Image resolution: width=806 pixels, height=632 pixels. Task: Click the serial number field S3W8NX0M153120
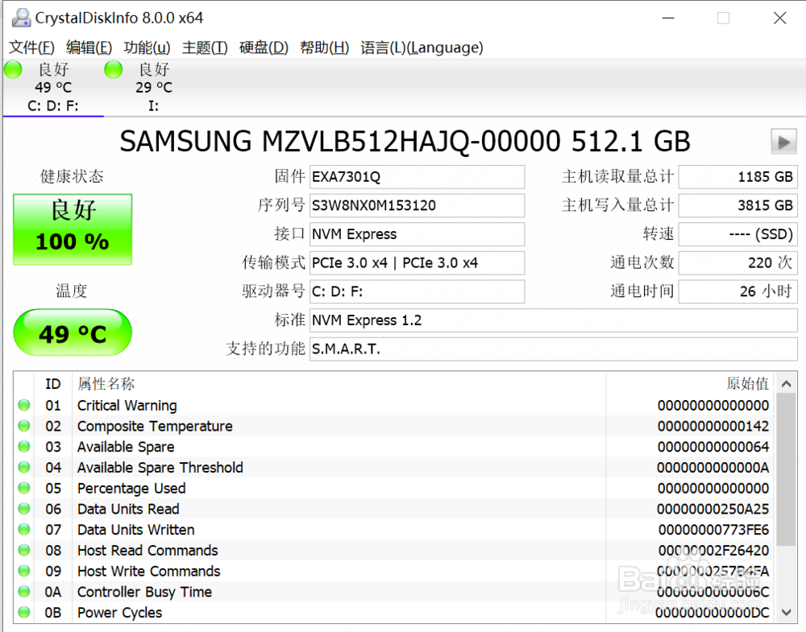[x=417, y=206]
